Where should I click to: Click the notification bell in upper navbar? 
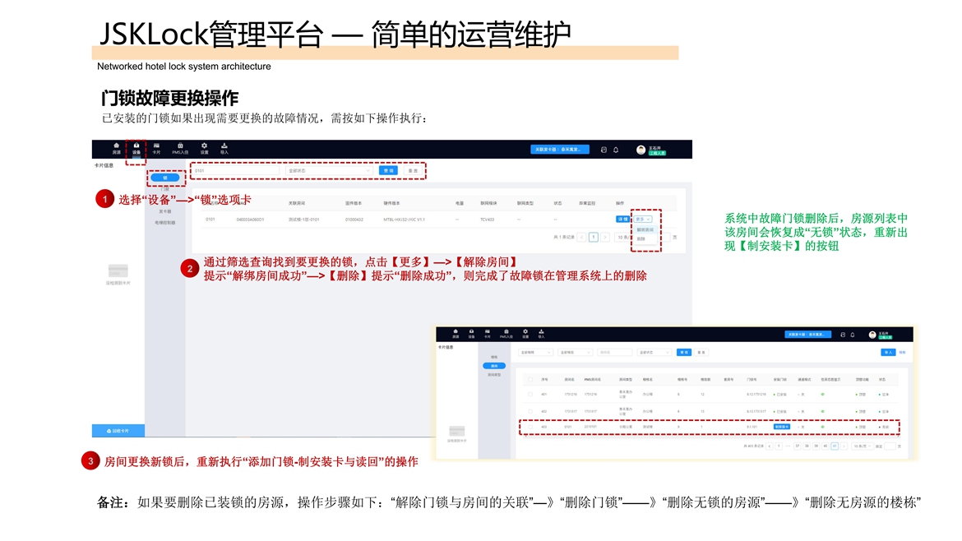coord(616,150)
